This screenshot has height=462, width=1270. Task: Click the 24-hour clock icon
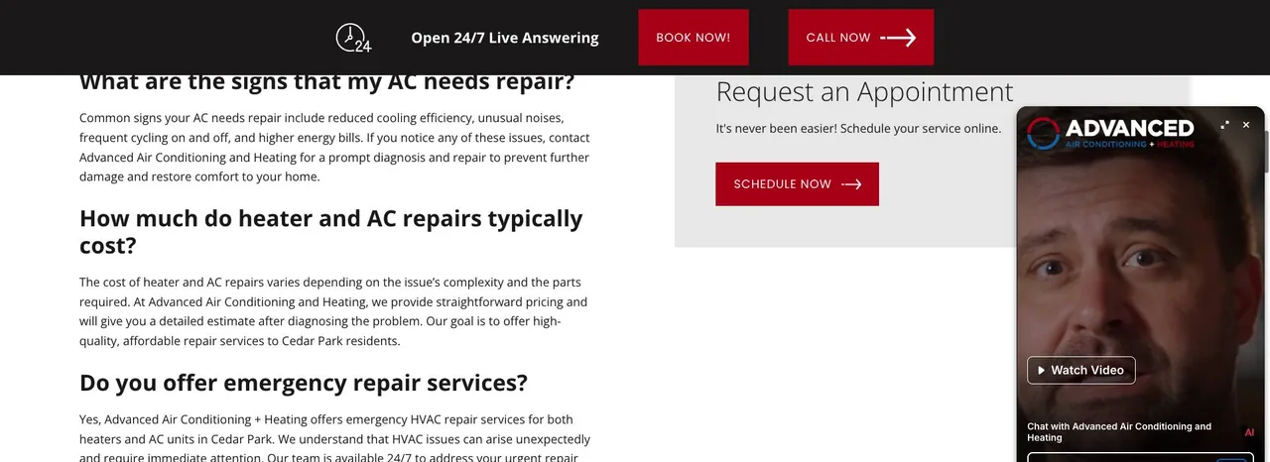pyautogui.click(x=353, y=38)
